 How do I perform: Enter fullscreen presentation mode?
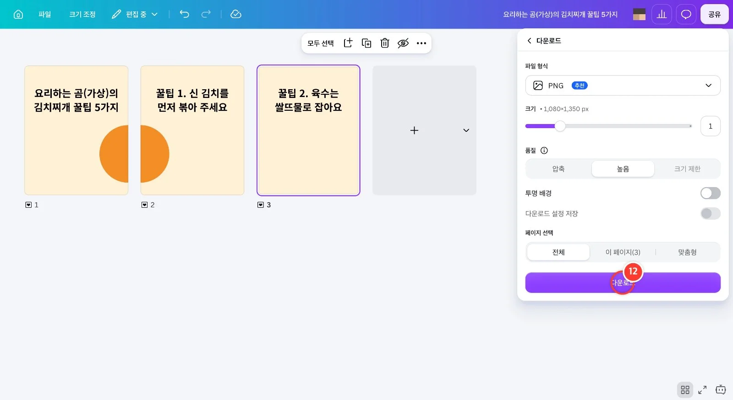tap(702, 390)
